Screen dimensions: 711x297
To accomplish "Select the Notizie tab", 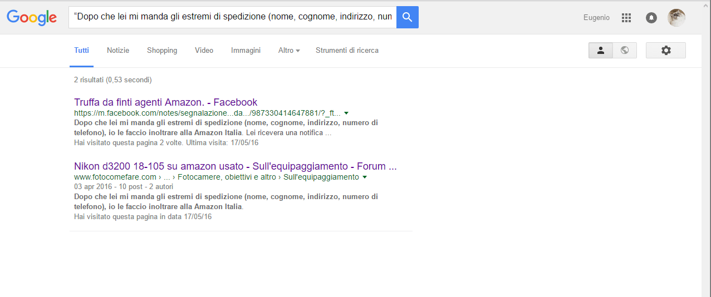I will tap(118, 51).
